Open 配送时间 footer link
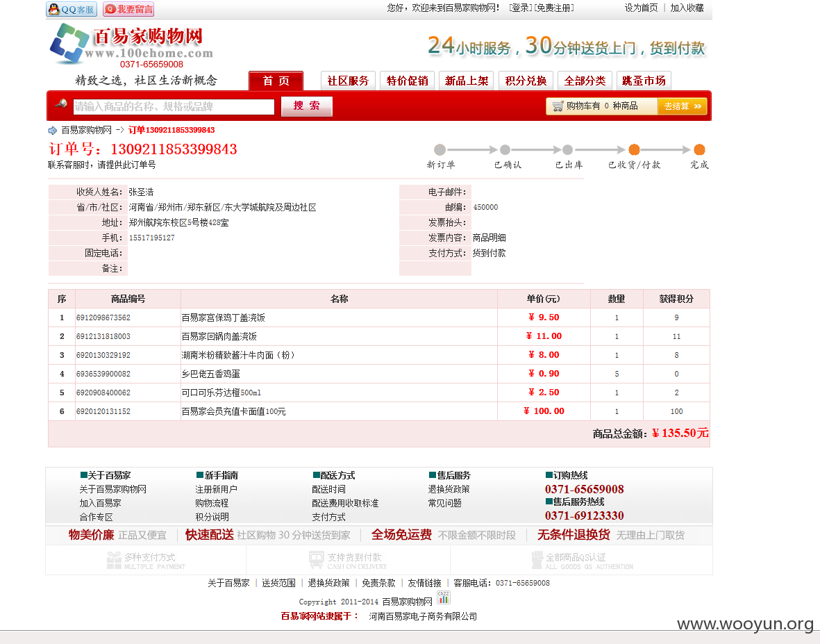 coord(329,489)
